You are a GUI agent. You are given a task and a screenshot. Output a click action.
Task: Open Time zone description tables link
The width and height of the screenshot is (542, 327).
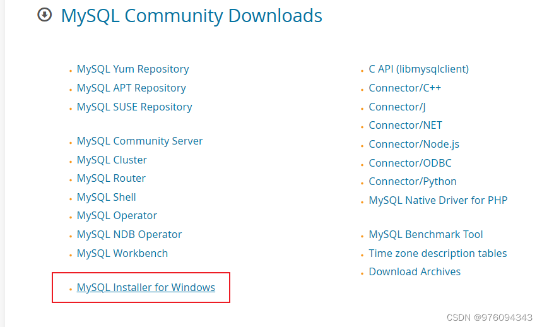click(438, 254)
